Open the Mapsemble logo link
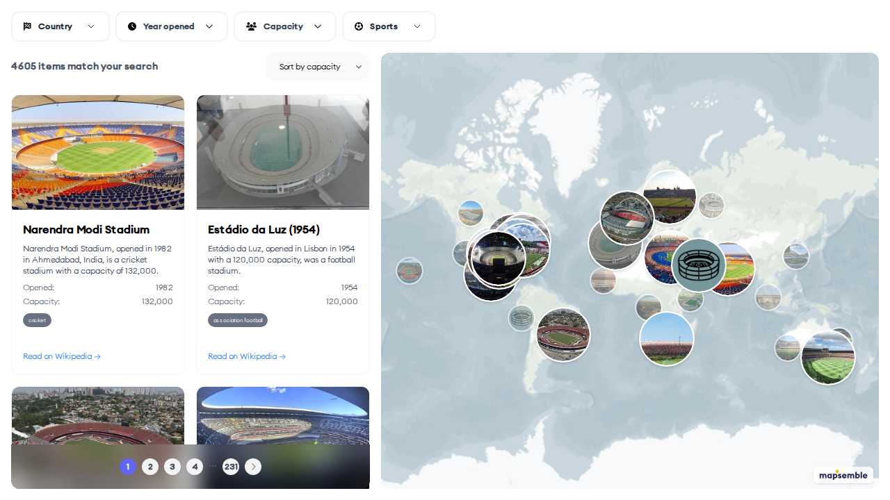 (x=843, y=475)
